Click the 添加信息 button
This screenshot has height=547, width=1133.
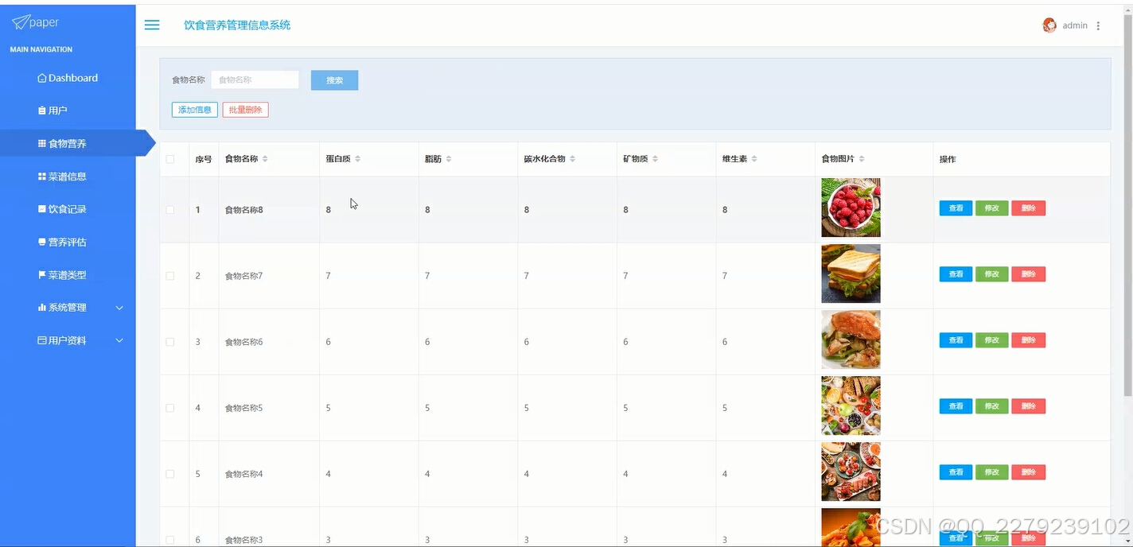pos(194,109)
